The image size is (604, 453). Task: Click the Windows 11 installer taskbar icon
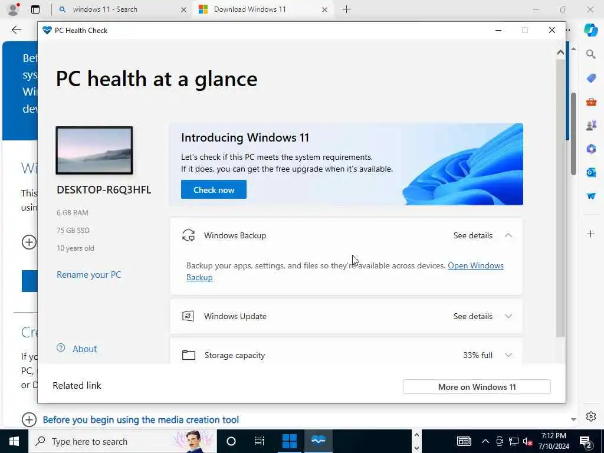point(289,441)
